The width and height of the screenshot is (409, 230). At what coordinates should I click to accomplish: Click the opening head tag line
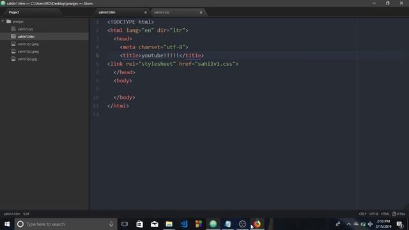coord(123,38)
